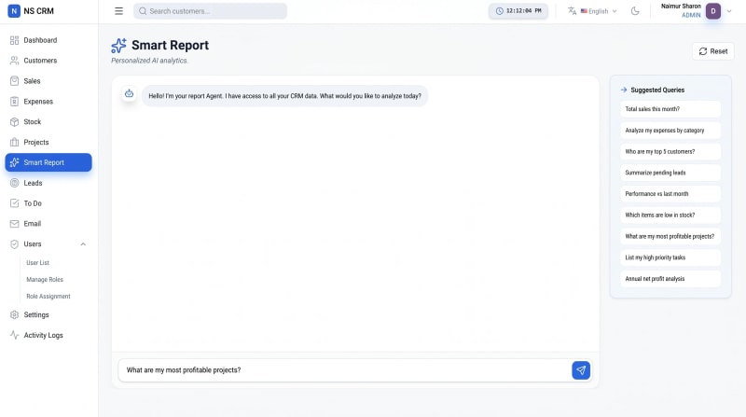
Task: Open Dashboard from the sidebar
Action: [x=48, y=40]
